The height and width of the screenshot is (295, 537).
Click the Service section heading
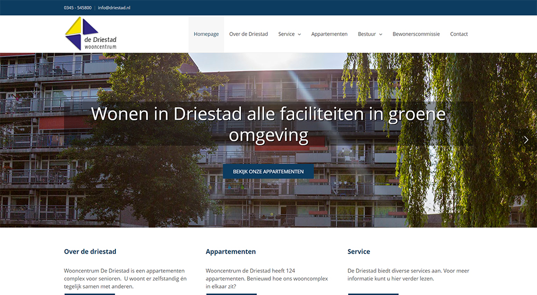359,251
